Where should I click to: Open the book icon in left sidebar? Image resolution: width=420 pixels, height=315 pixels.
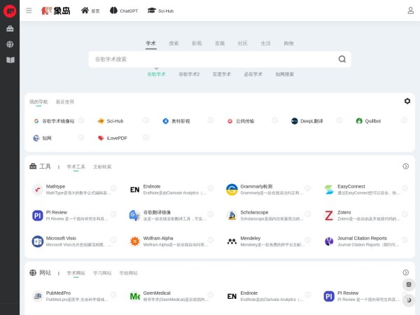click(x=10, y=60)
